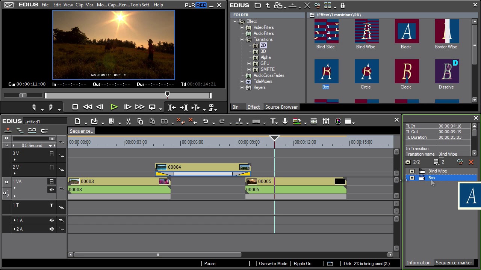The height and width of the screenshot is (270, 481).
Task: Expand the SMPTE transitions folder
Action: pos(249,69)
